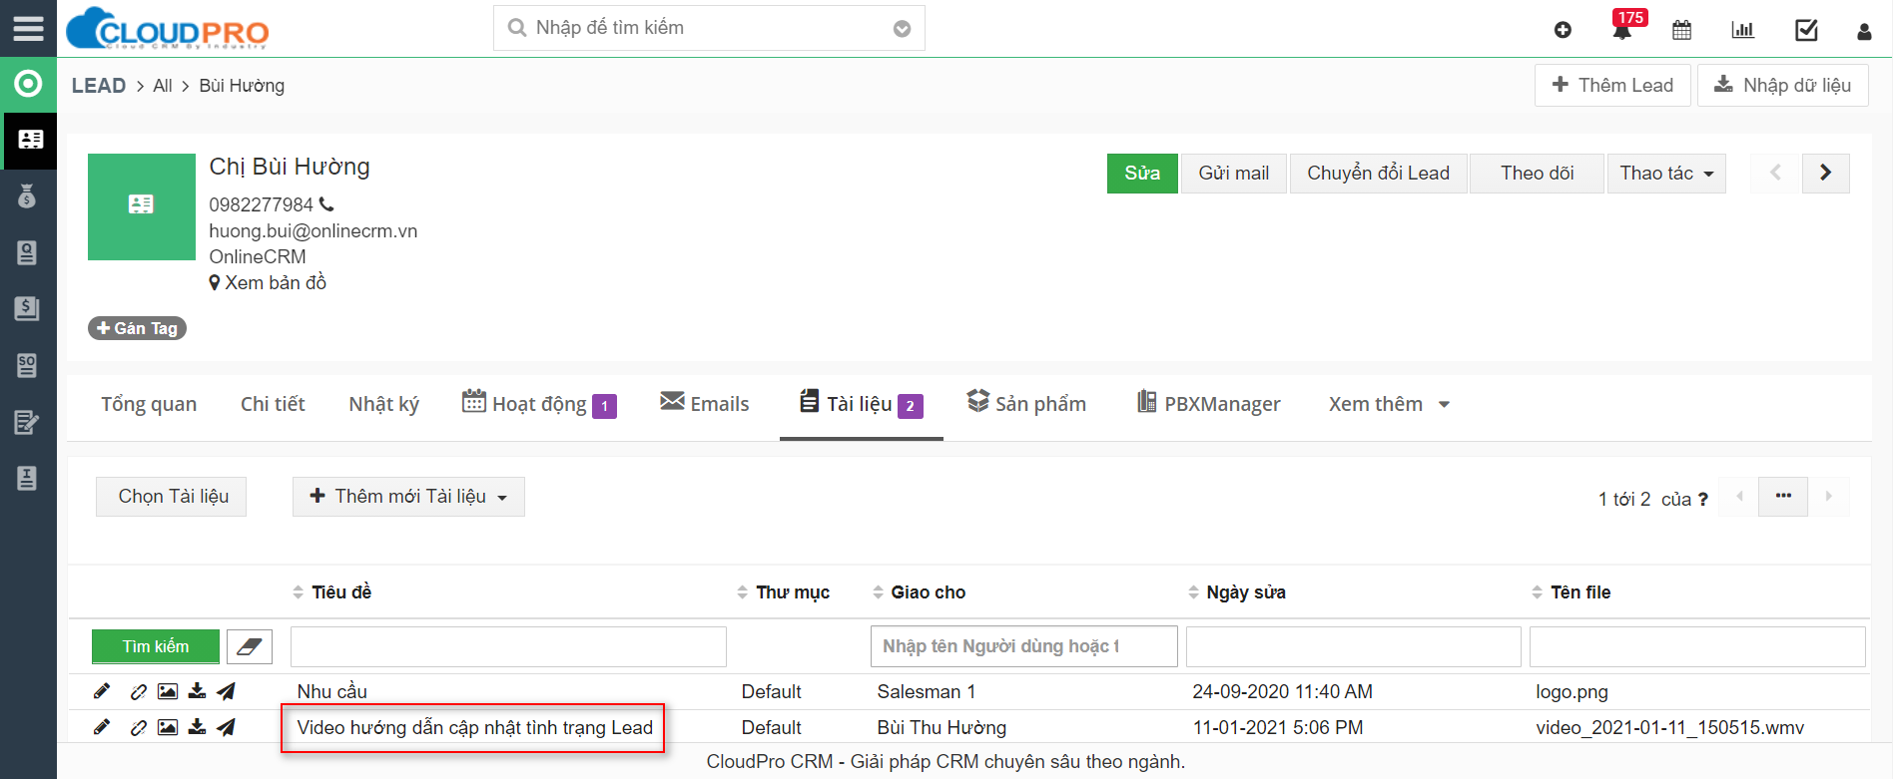Open the tasks checkbox icon in header
Viewport: 1893px width, 779px height.
coord(1806,30)
